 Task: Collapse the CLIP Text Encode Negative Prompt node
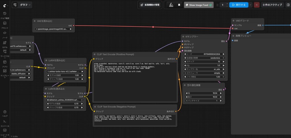tap(95, 107)
